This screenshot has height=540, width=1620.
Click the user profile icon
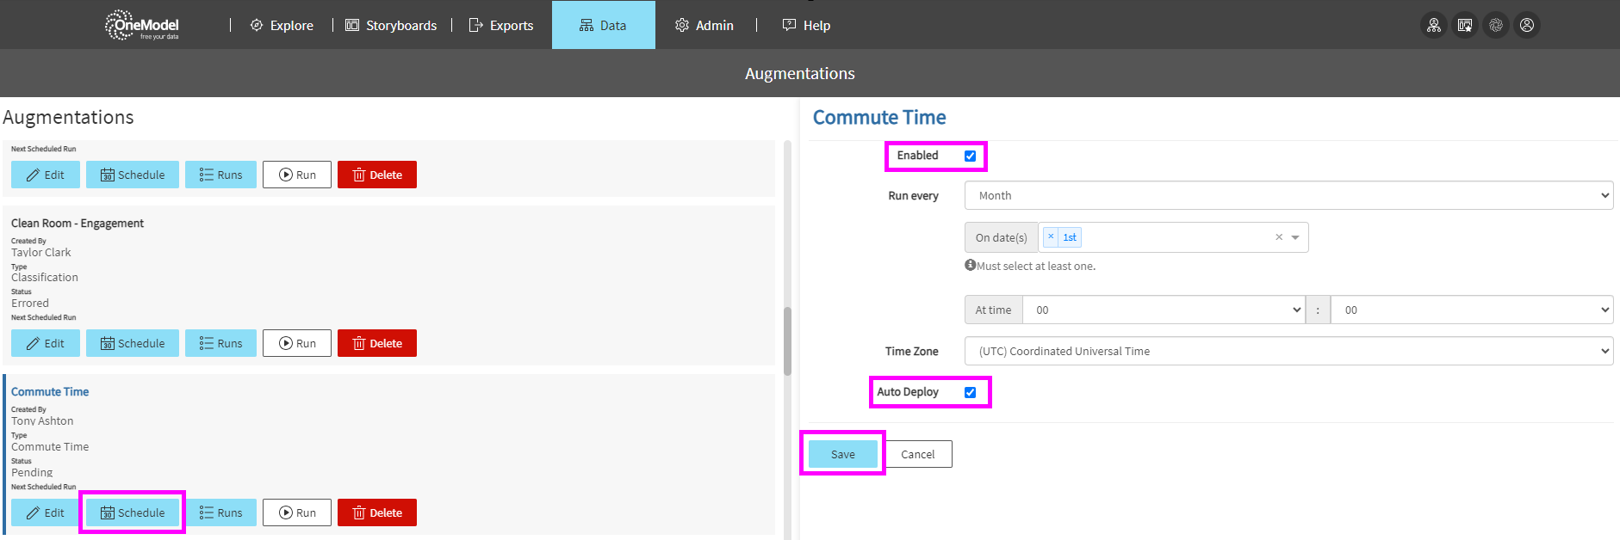pos(1526,25)
